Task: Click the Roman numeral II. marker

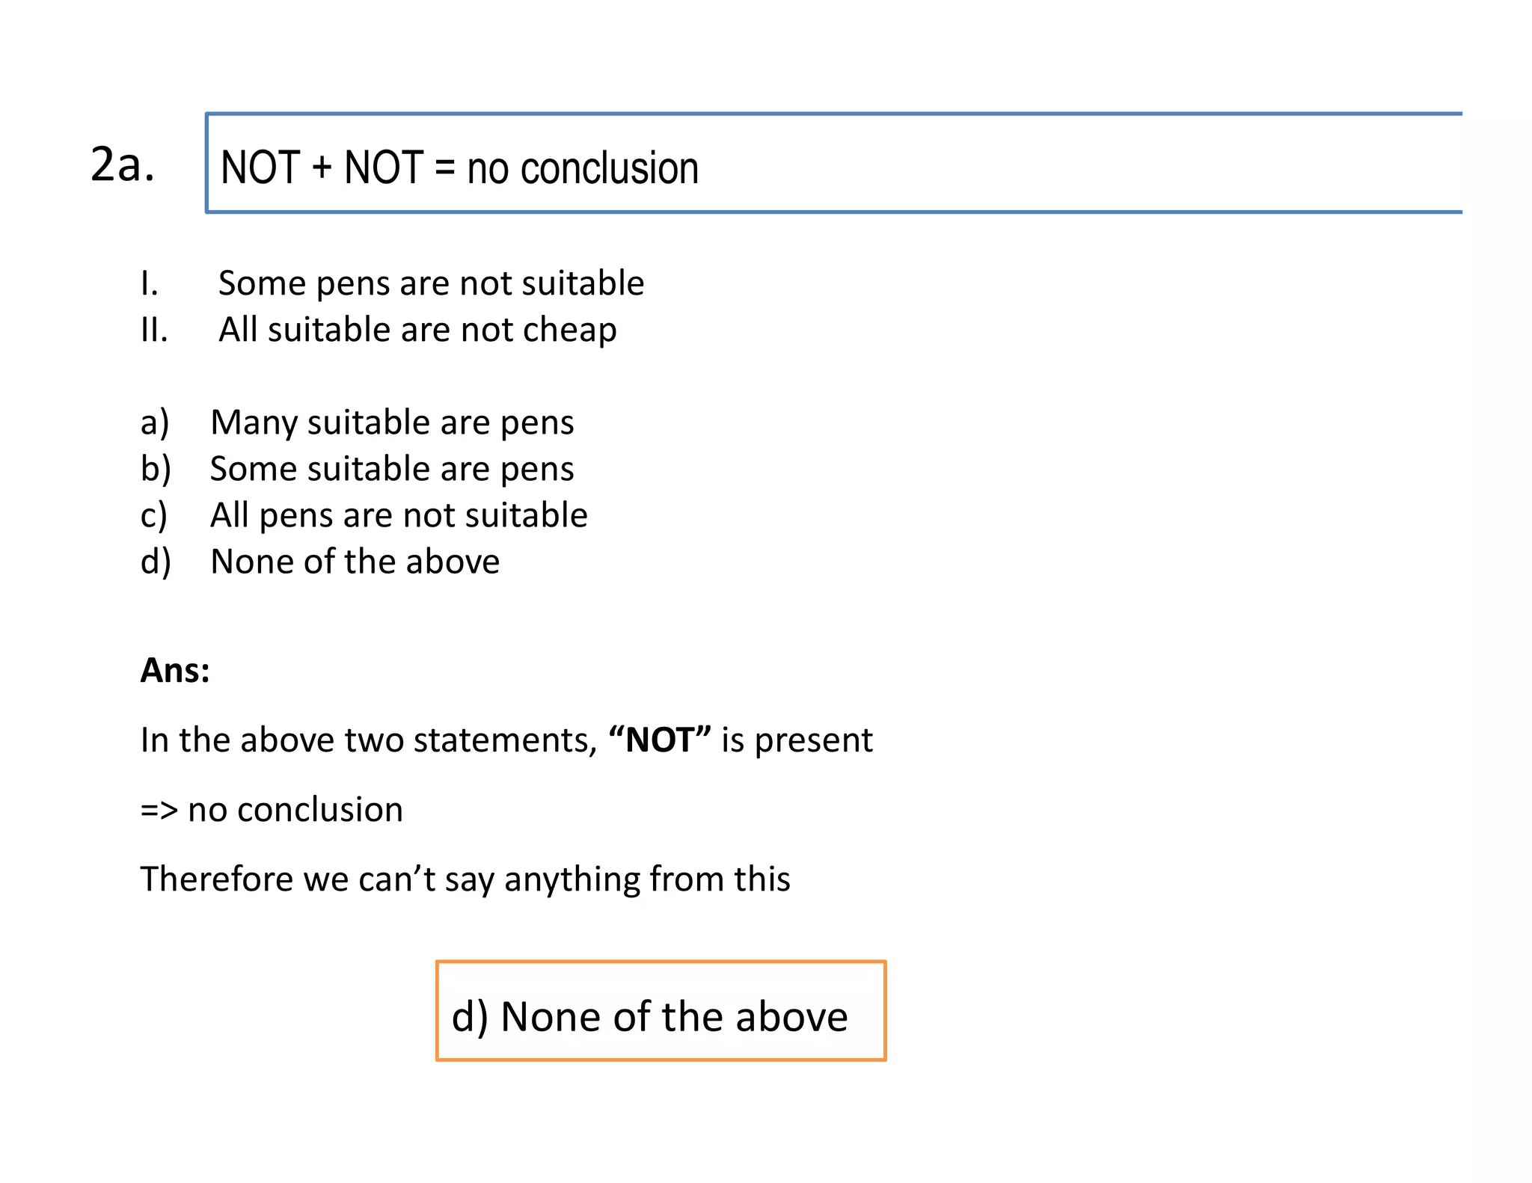Action: (x=154, y=330)
